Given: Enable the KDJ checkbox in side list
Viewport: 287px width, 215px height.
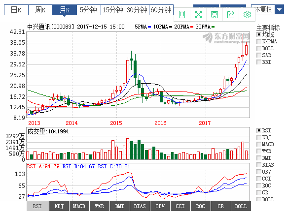Looking at the screenshot, I should click(259, 137).
